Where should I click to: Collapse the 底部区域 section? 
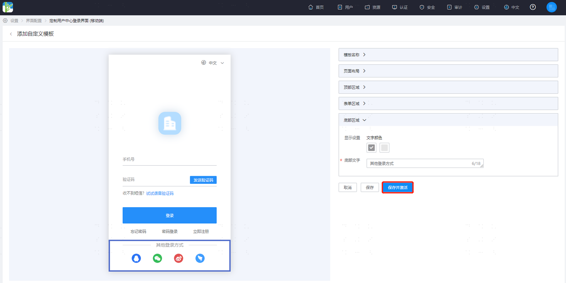pyautogui.click(x=448, y=120)
